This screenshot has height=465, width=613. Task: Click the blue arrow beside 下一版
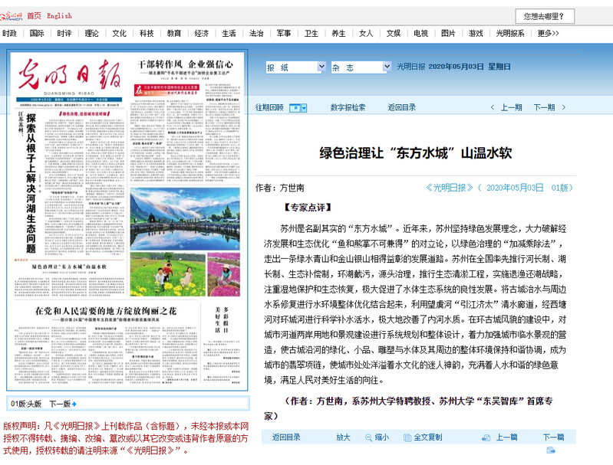[x=74, y=404]
